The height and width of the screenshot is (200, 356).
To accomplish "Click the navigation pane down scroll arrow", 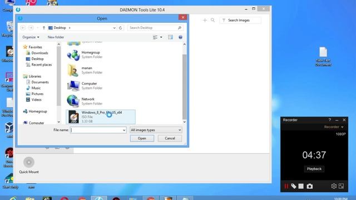I will coord(59,122).
